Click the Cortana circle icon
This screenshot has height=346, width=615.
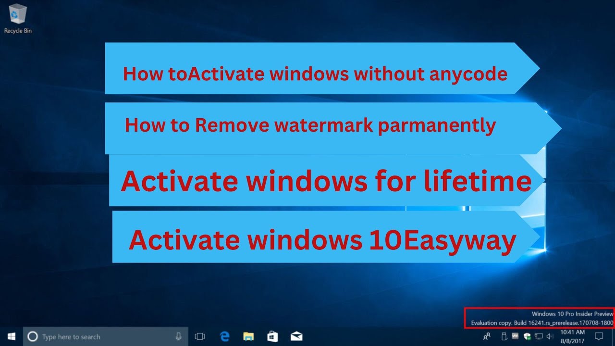tap(33, 336)
